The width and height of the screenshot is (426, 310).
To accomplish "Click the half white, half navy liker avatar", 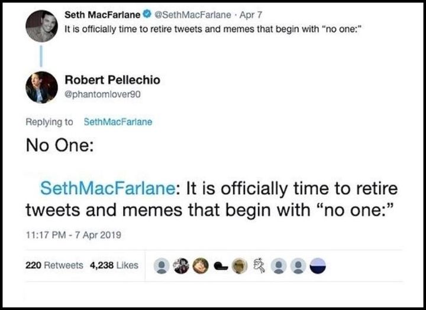I will (x=317, y=266).
